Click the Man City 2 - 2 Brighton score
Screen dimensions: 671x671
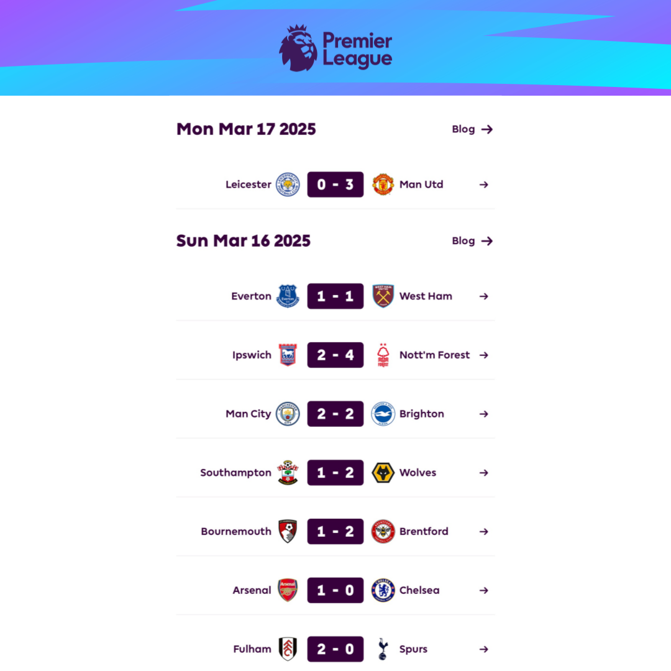[x=335, y=414]
